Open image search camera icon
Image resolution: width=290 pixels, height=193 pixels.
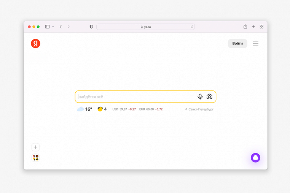[209, 97]
